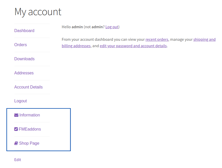This screenshot has height=168, width=222.
Task: Open the Information menu entry
Action: (30, 115)
